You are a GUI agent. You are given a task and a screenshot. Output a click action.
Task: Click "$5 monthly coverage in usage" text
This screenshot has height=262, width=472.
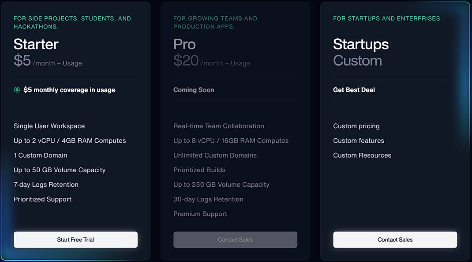point(69,90)
